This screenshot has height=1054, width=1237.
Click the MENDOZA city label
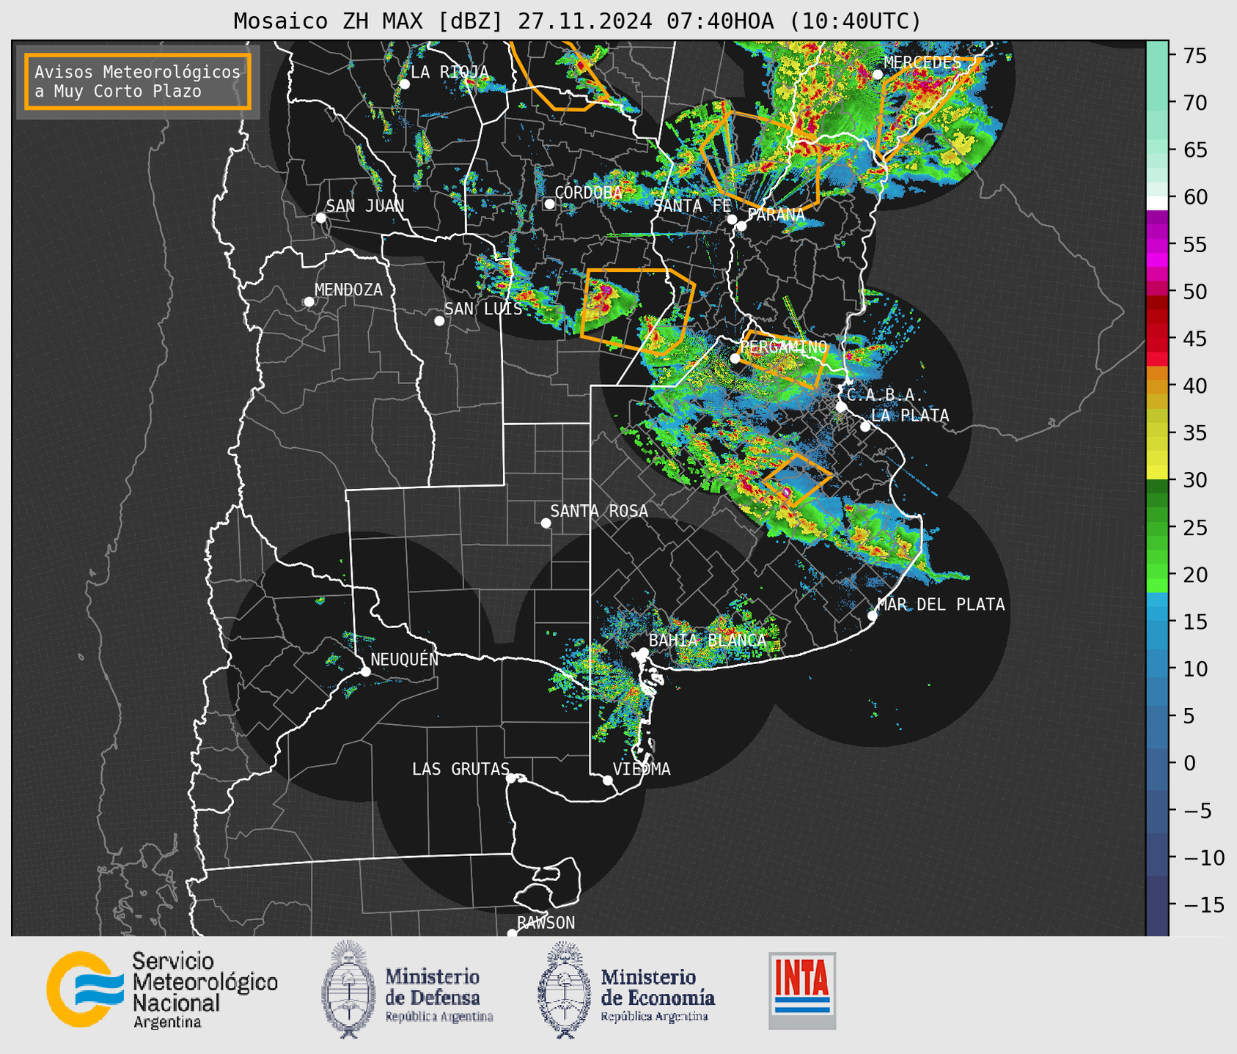pos(348,290)
